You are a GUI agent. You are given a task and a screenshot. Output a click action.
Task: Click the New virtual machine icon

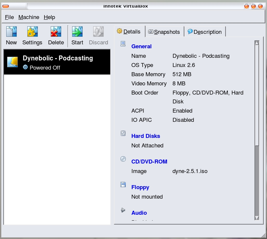11,32
